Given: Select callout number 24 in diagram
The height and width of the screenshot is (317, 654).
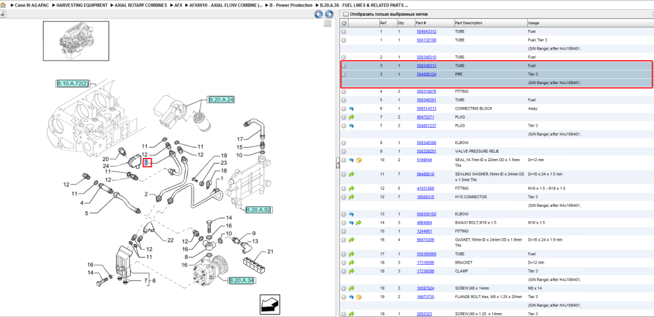Looking at the screenshot, I should click(105, 166).
